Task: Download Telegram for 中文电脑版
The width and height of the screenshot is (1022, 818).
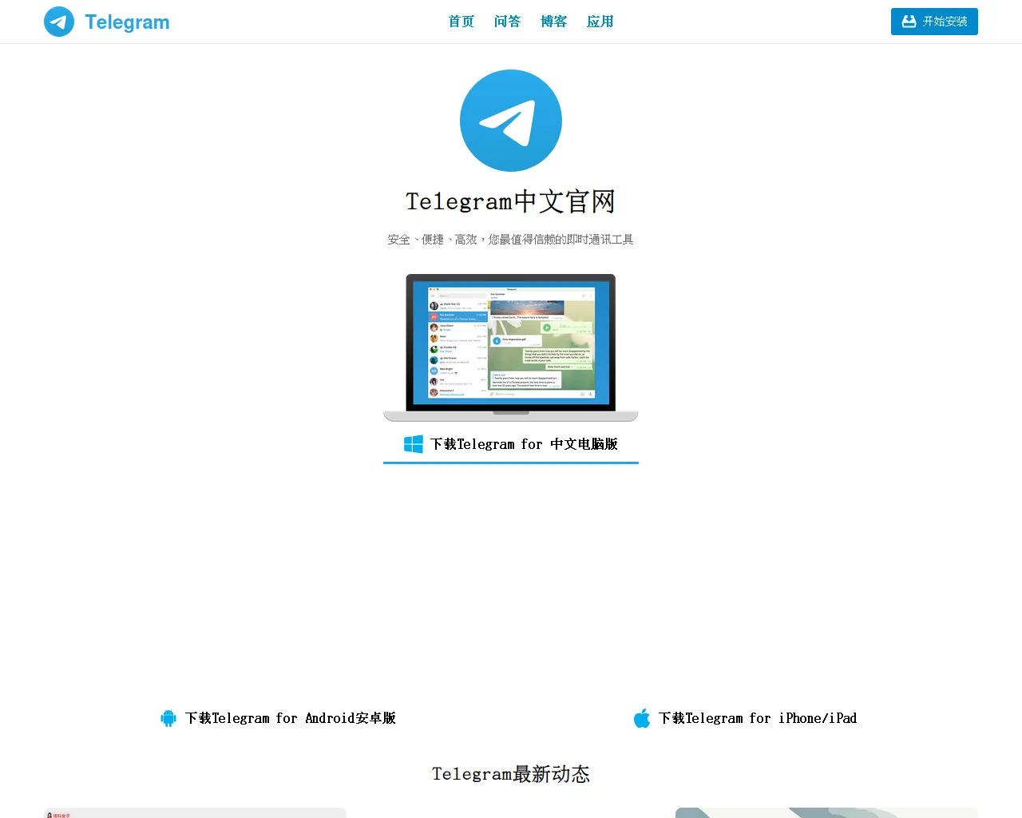Action: tap(511, 444)
